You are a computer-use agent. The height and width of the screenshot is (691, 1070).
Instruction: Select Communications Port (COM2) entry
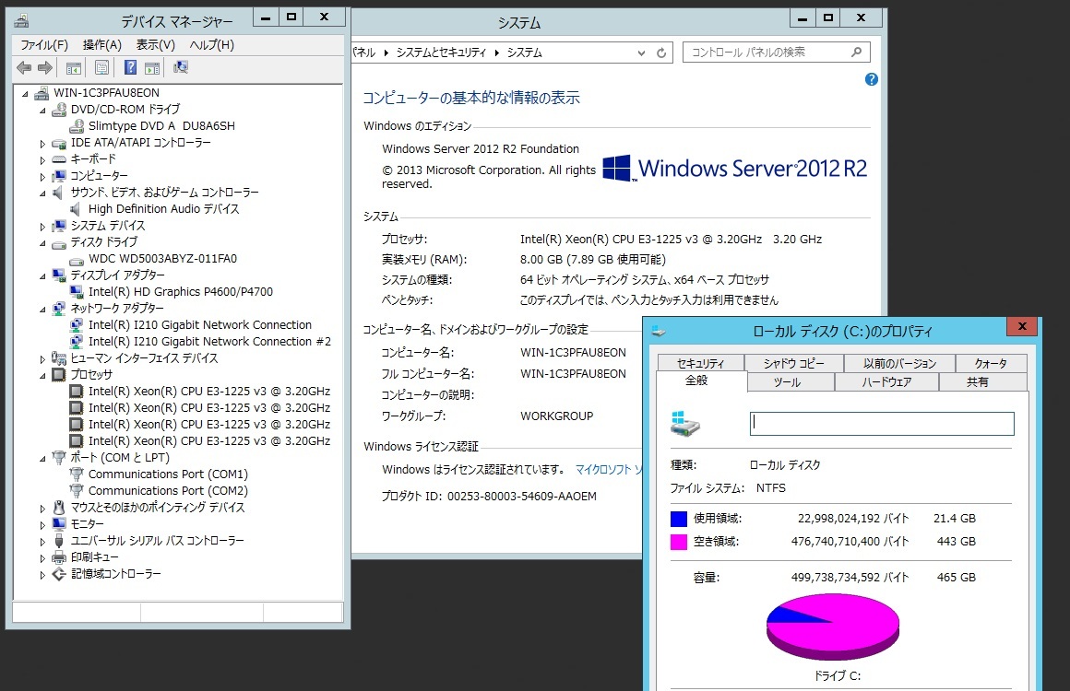coord(168,491)
